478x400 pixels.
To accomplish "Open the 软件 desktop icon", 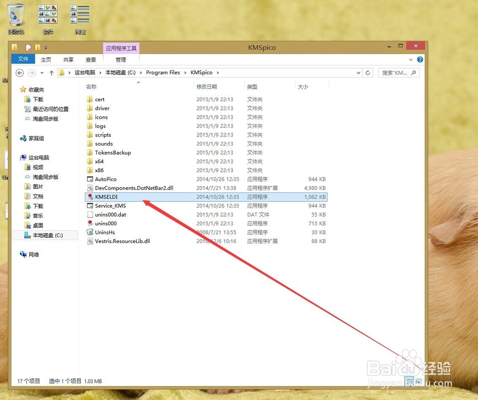I will pos(48,19).
